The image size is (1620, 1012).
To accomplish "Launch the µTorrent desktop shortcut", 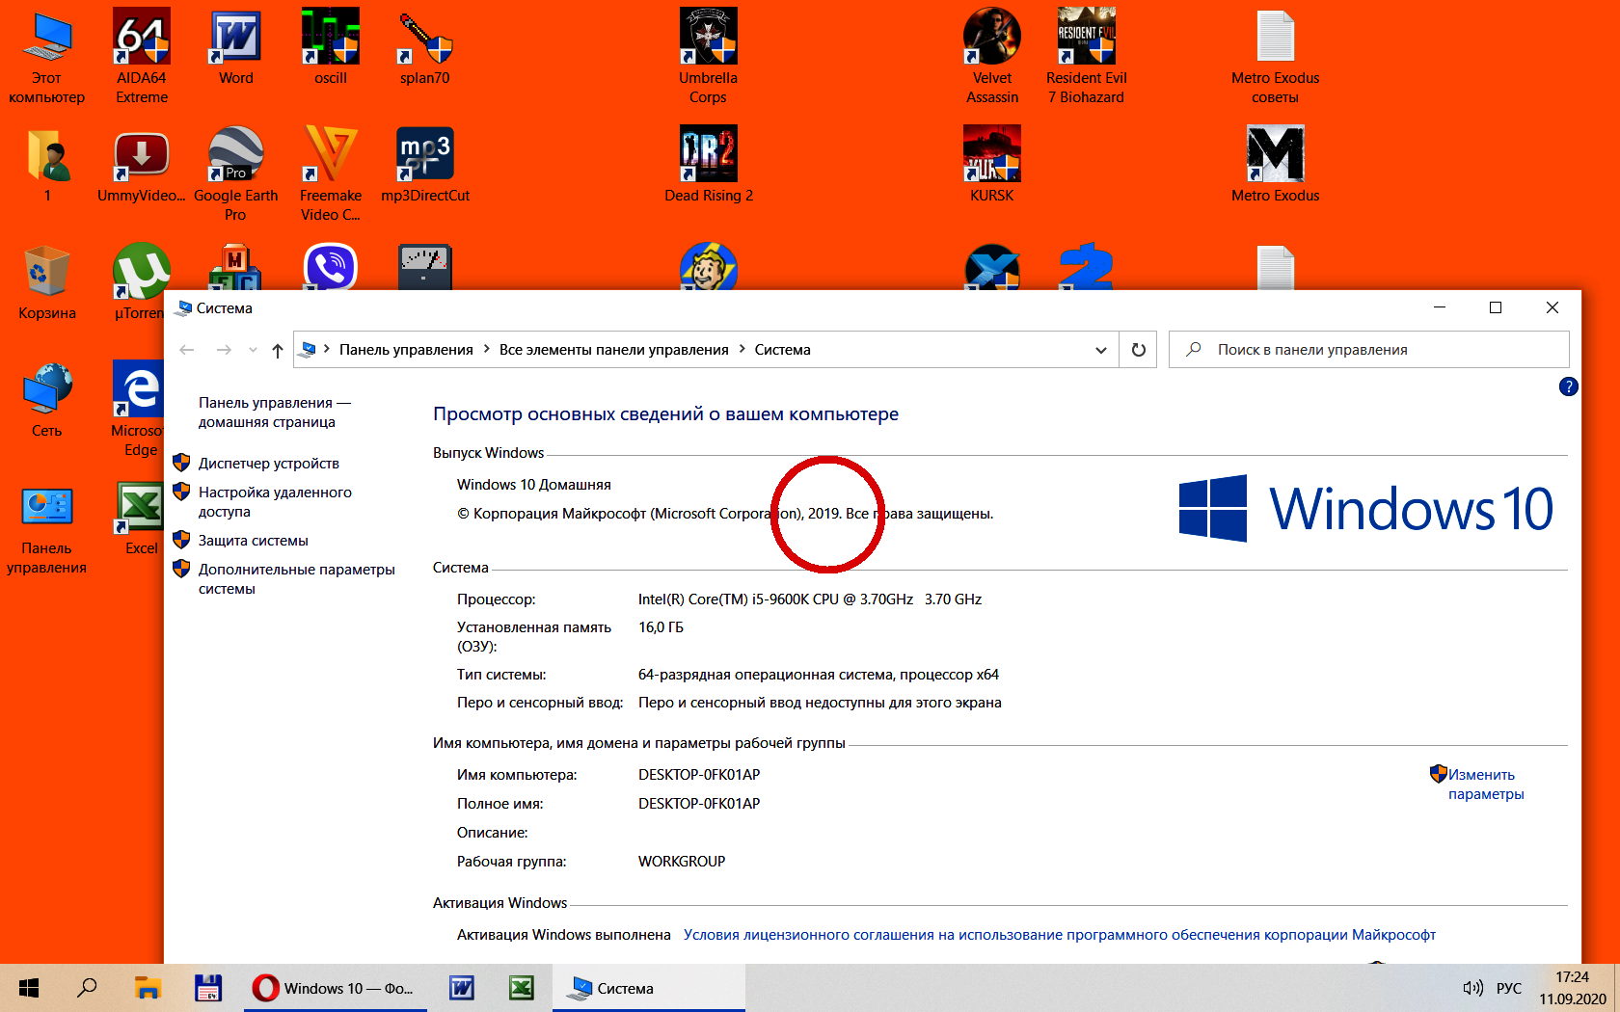I will [139, 281].
